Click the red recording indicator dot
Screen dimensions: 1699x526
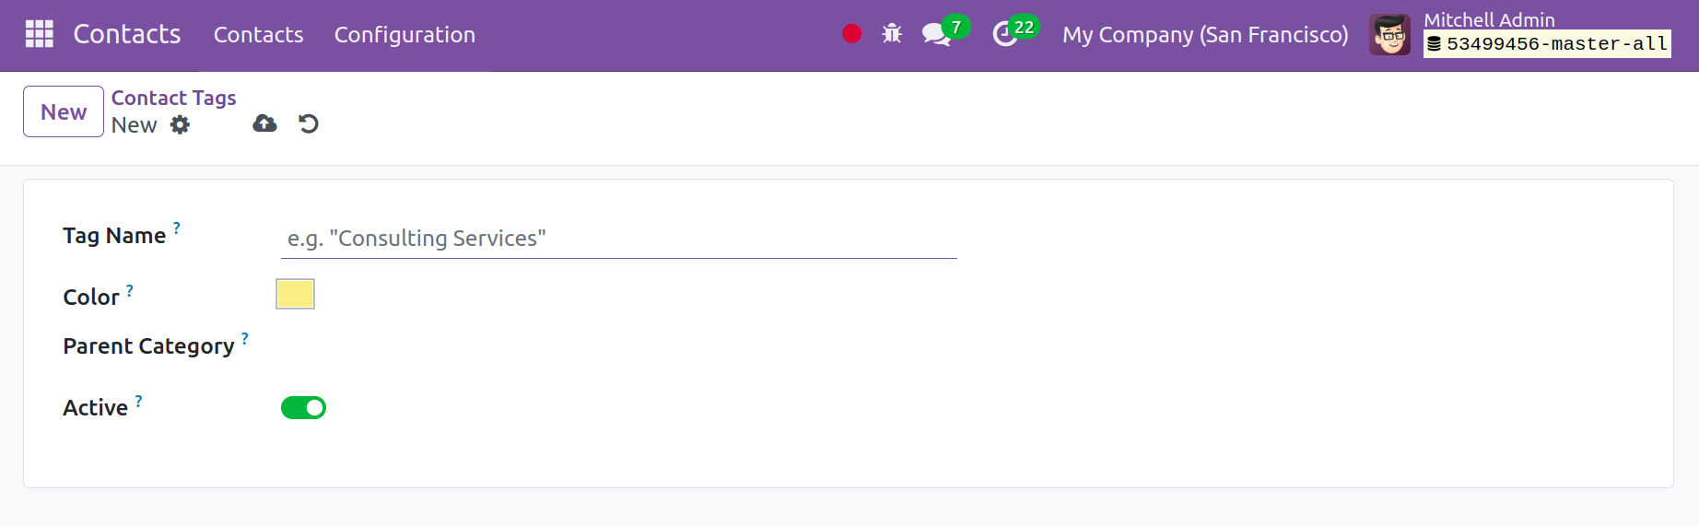click(851, 34)
